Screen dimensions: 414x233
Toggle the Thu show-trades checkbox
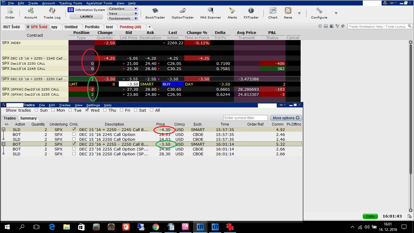point(105,110)
